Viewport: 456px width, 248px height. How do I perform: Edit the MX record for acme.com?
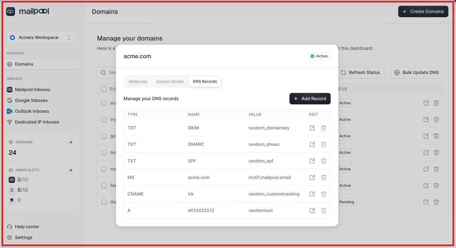tap(312, 177)
